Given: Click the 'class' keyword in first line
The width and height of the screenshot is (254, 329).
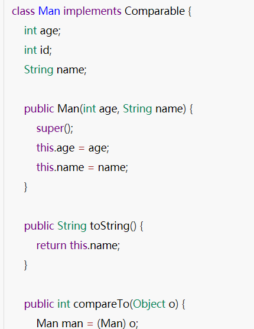Looking at the screenshot, I should tap(23, 11).
